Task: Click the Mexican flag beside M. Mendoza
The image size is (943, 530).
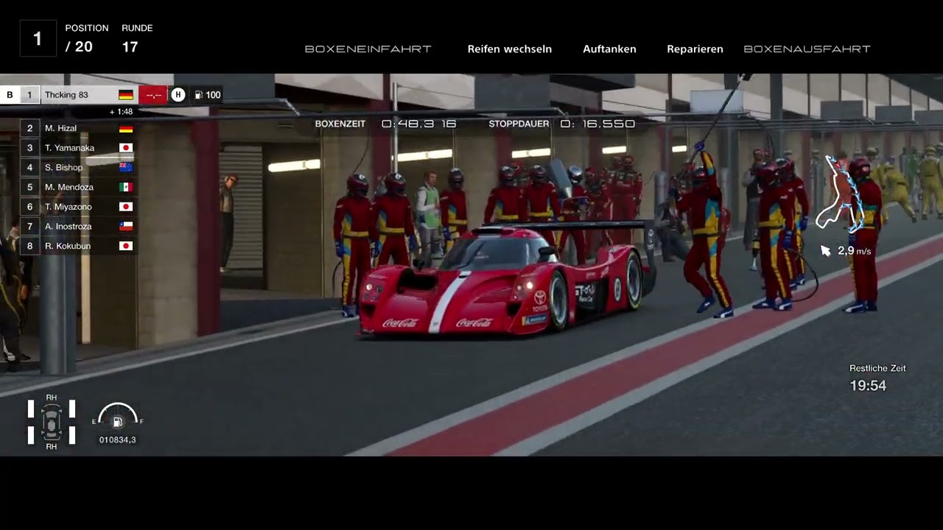Action: [x=126, y=187]
